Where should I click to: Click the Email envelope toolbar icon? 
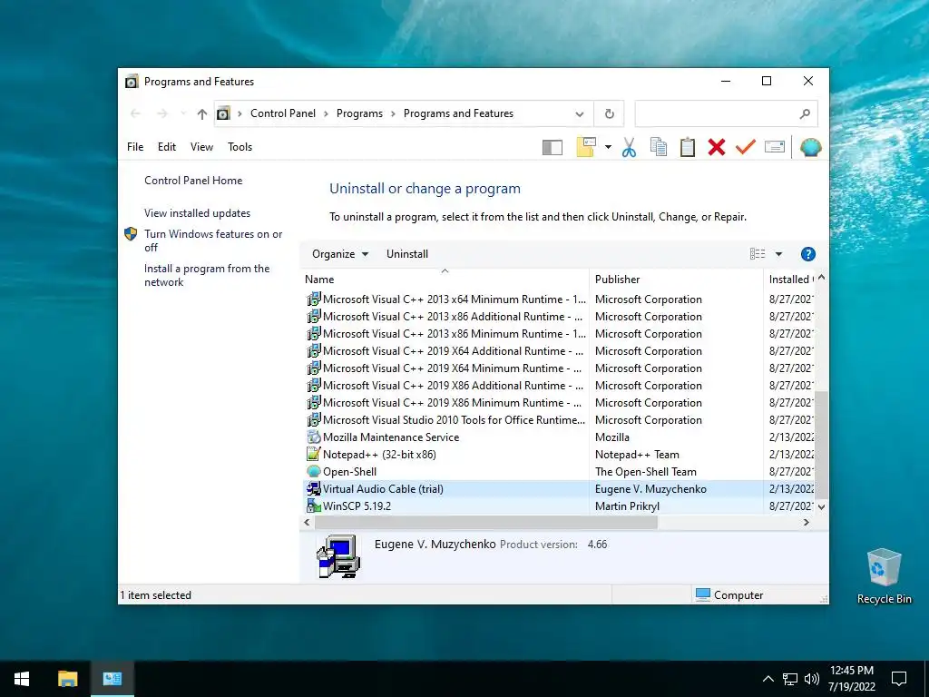pyautogui.click(x=775, y=147)
